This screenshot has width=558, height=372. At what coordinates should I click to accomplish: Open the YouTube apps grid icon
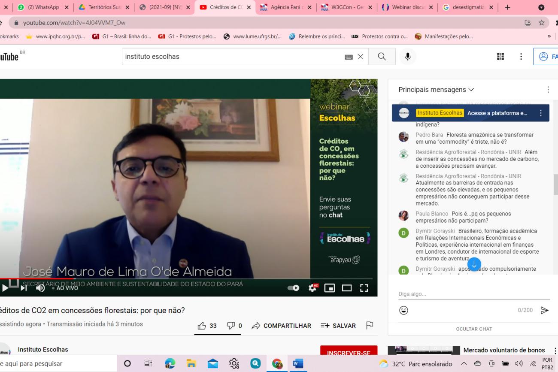(500, 57)
